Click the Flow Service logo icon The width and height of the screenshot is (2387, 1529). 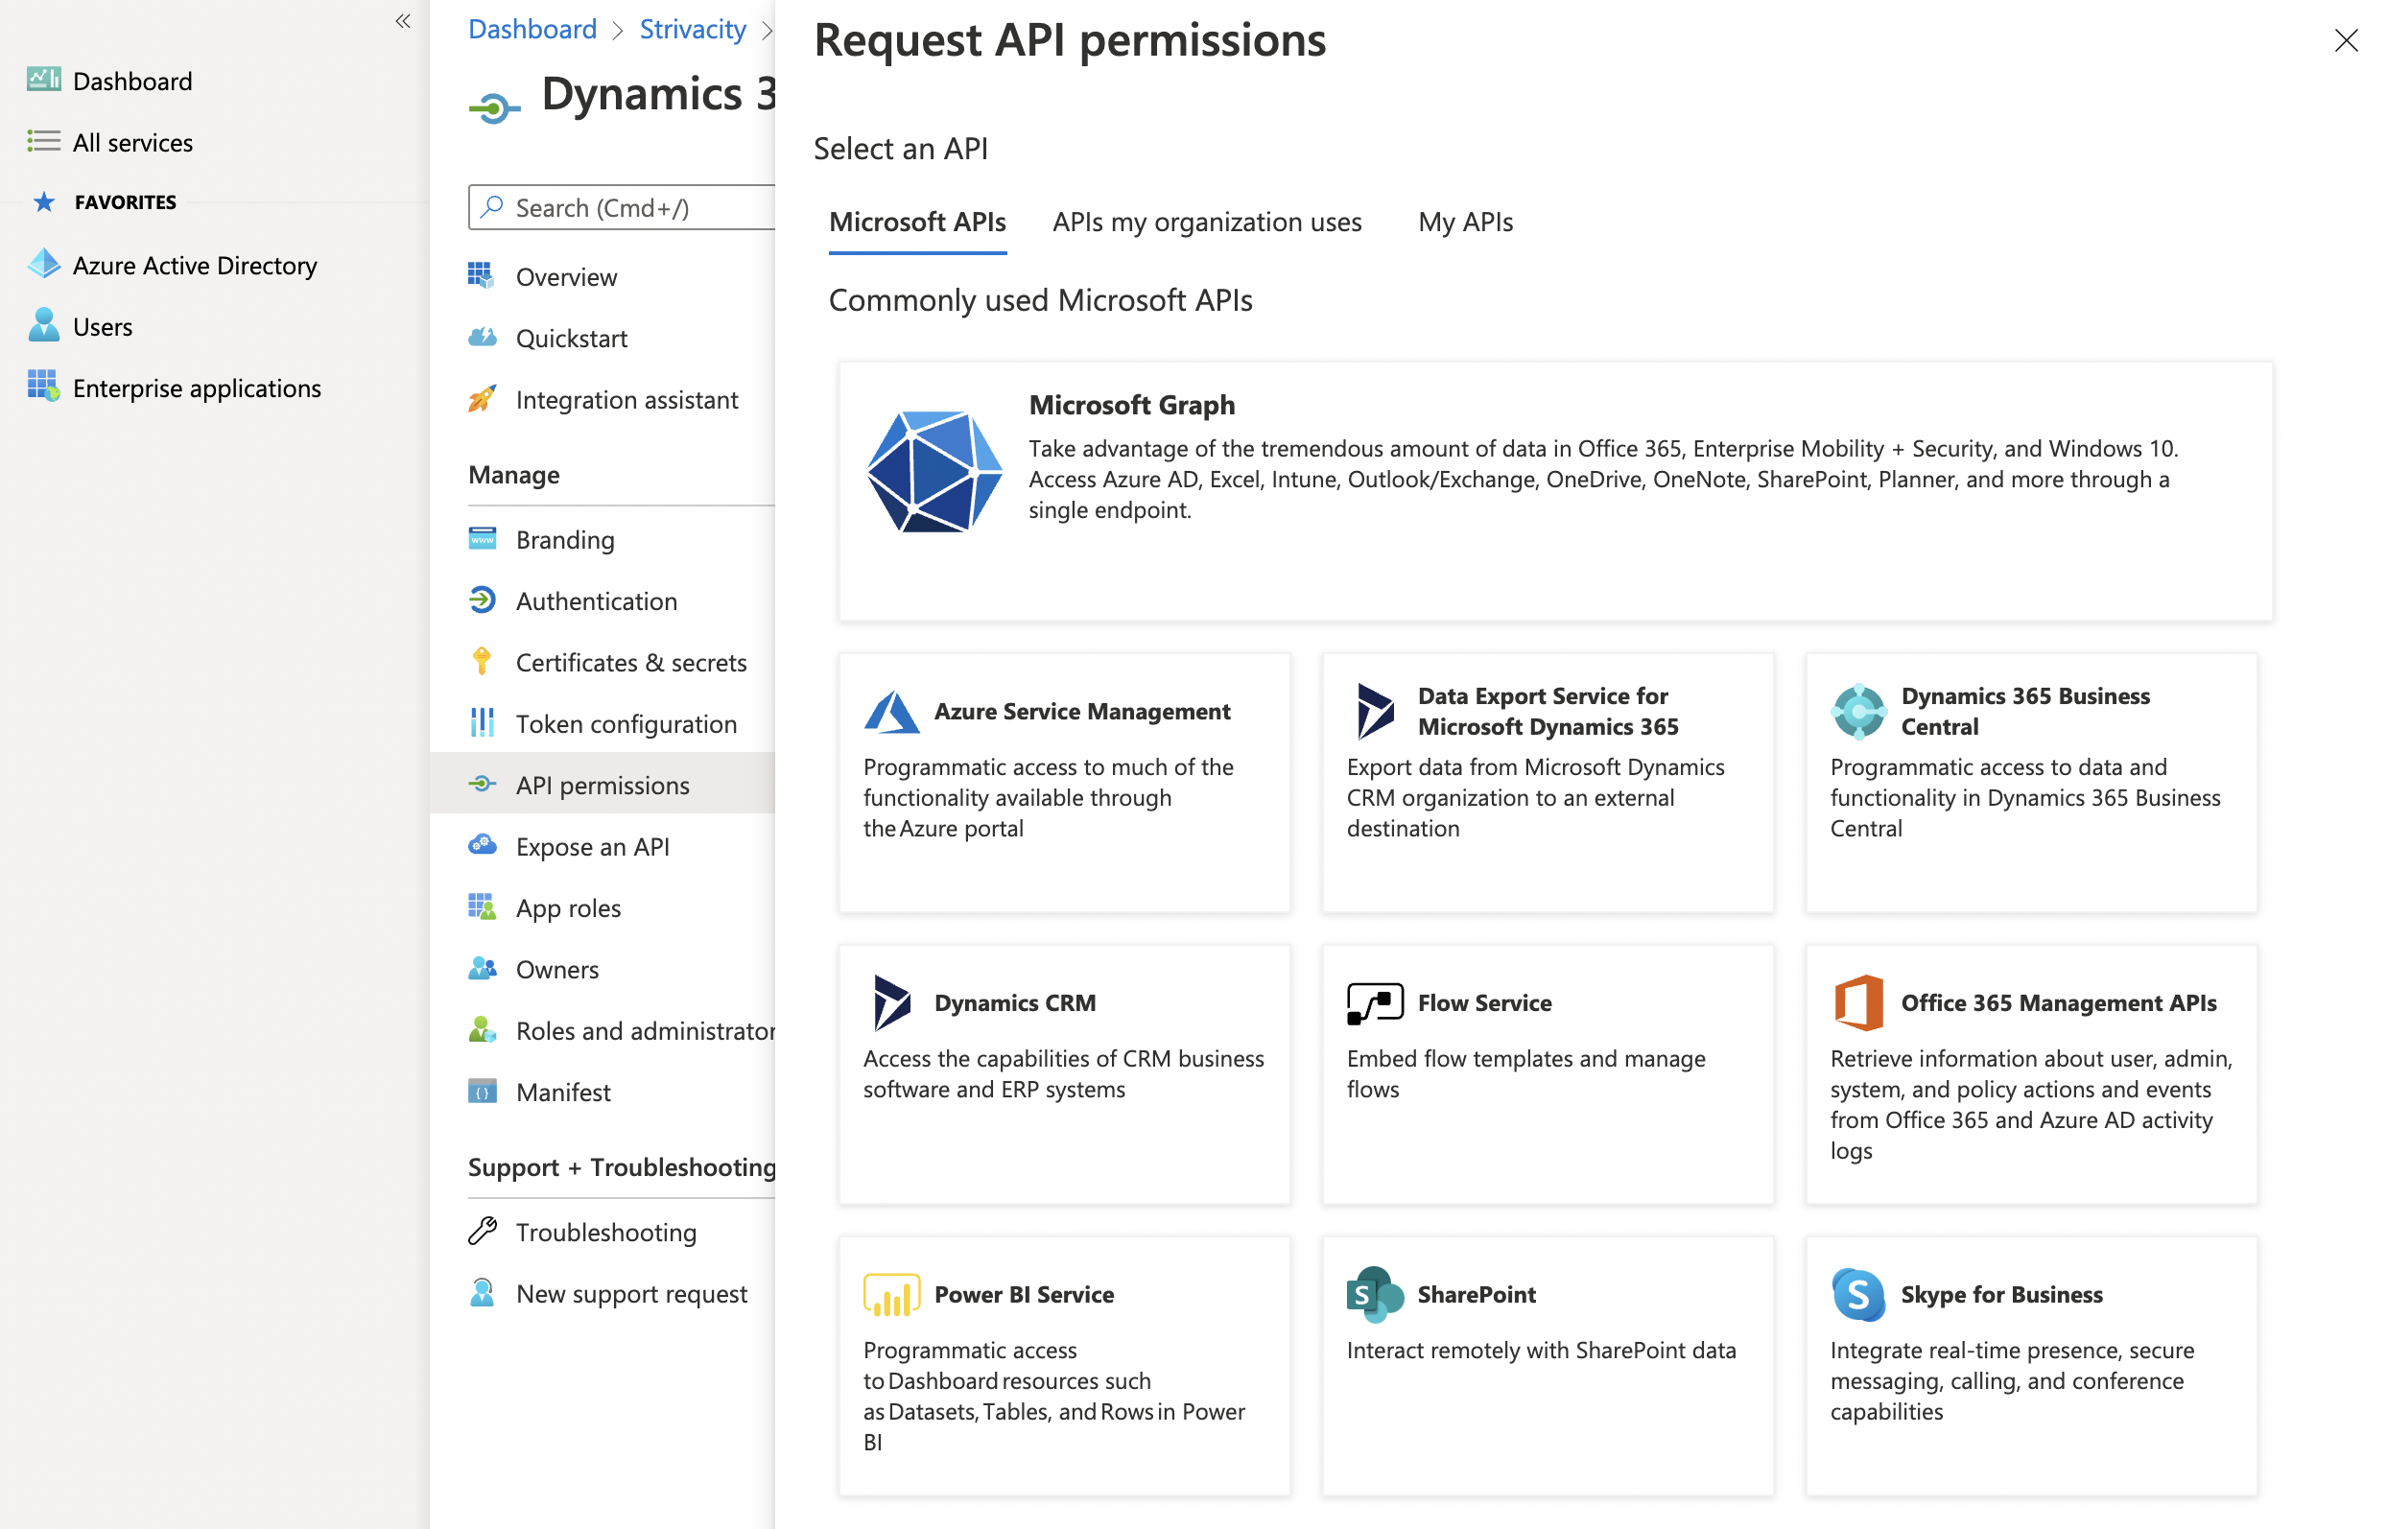click(1375, 1002)
